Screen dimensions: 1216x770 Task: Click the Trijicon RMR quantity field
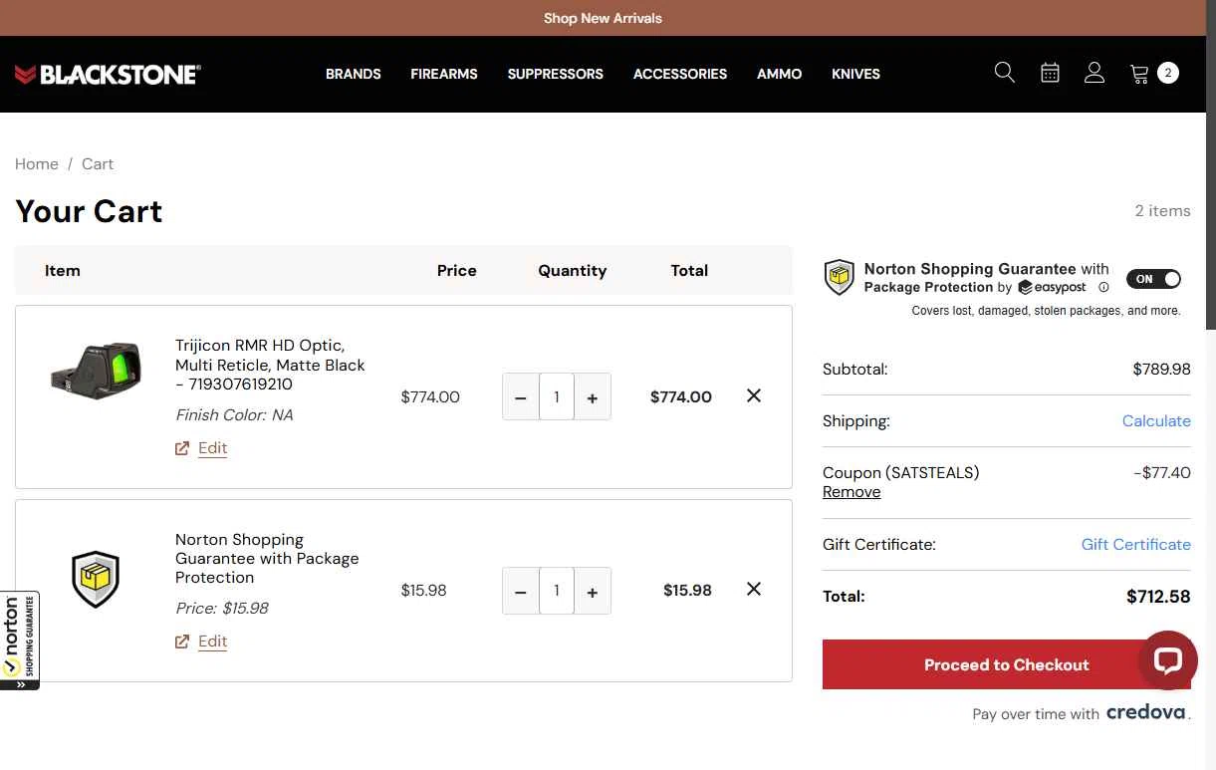(557, 396)
